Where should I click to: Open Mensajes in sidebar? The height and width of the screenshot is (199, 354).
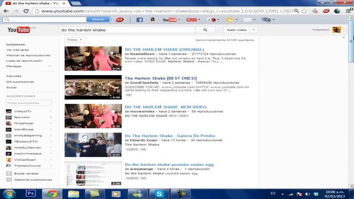coord(14,66)
